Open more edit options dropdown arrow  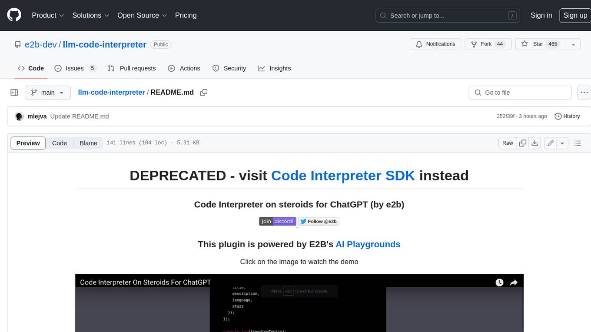pyautogui.click(x=562, y=143)
